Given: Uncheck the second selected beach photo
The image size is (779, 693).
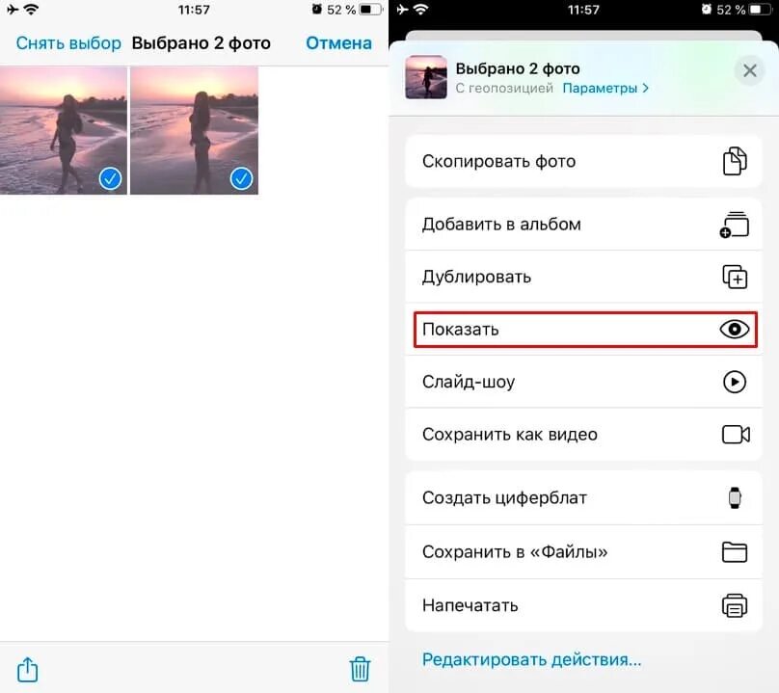Looking at the screenshot, I should click(194, 130).
